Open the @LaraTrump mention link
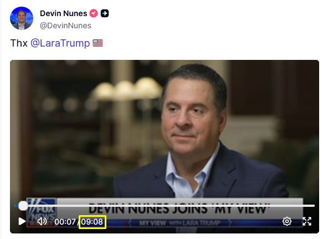Image resolution: width=328 pixels, height=239 pixels. 60,43
